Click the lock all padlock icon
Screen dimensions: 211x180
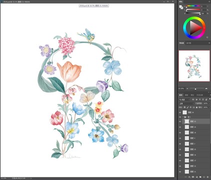(x=196, y=107)
